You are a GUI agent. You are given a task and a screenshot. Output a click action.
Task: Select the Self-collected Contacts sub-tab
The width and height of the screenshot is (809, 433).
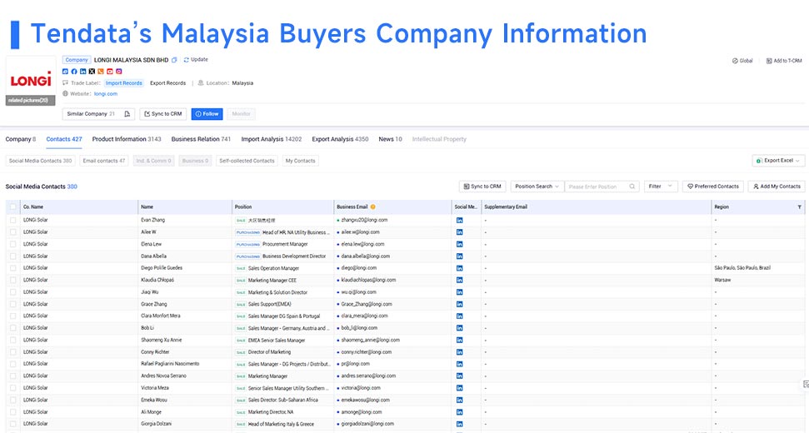point(247,161)
